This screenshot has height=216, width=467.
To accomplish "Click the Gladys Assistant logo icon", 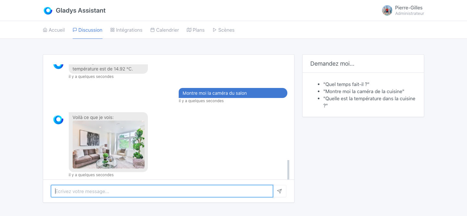I will [x=48, y=10].
